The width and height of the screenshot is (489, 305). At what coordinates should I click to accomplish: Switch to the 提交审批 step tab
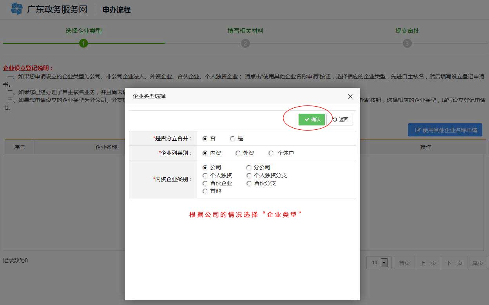click(407, 31)
